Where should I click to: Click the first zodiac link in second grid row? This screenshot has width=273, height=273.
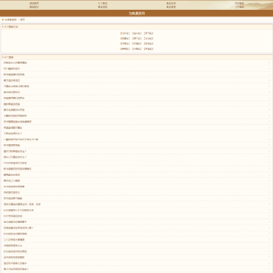pos(125,39)
